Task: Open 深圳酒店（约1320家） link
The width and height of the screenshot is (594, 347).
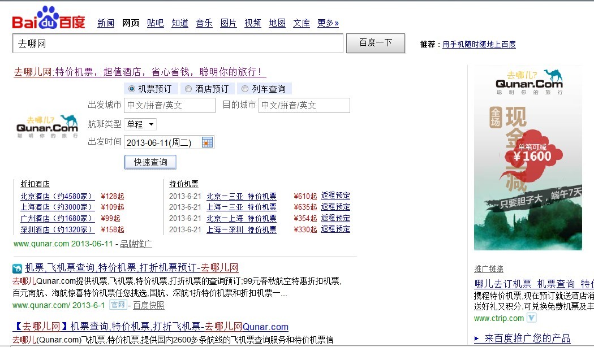Action: click(x=57, y=229)
